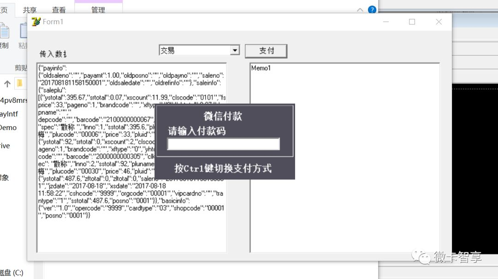Screen dimensions: 498x279
Task: Select the Demo folder in the sidebar
Action: 7,128
